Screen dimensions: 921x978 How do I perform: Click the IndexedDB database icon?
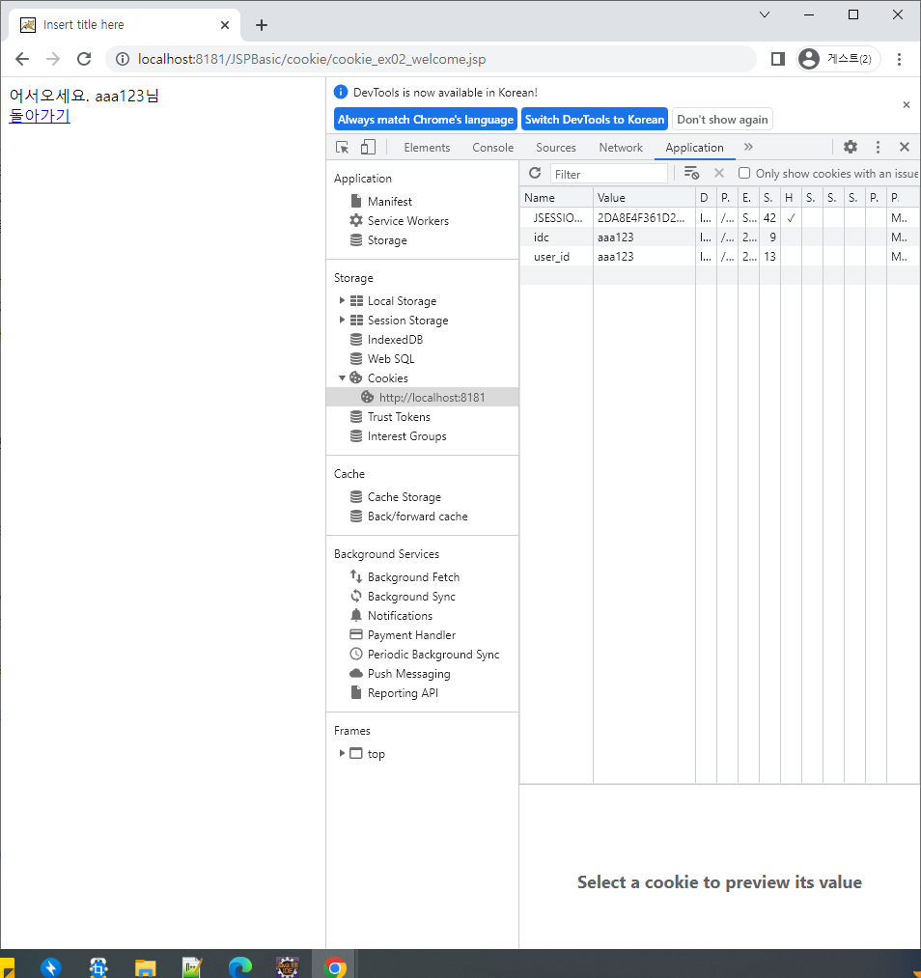pyautogui.click(x=356, y=339)
